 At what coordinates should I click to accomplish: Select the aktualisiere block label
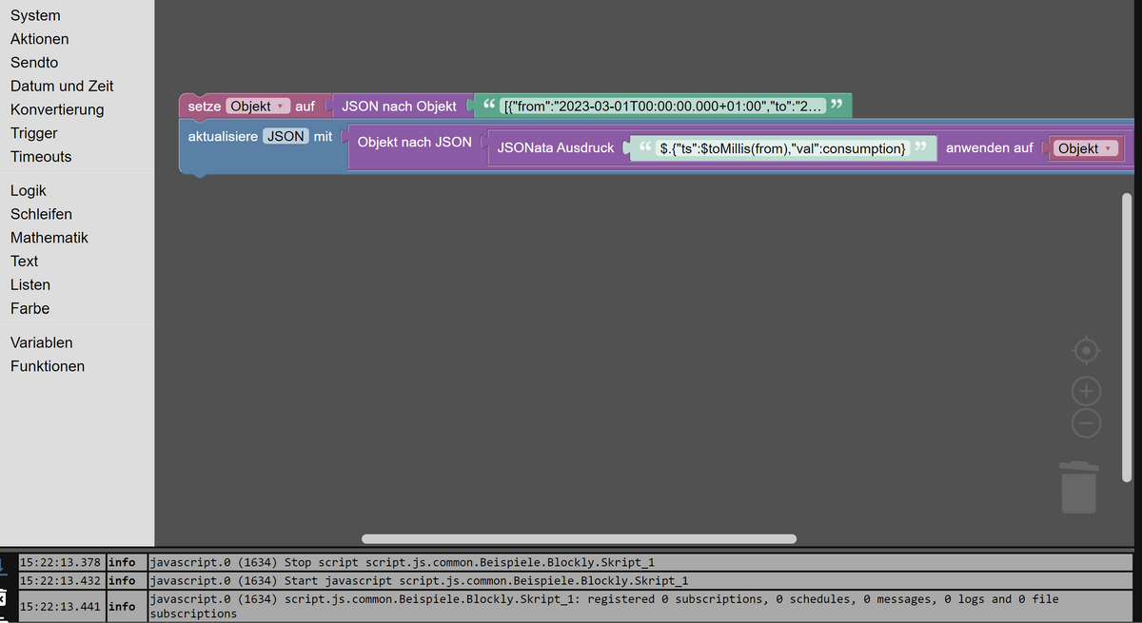click(x=223, y=136)
